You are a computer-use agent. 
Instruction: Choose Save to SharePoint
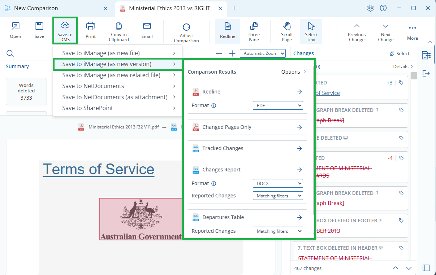point(118,108)
